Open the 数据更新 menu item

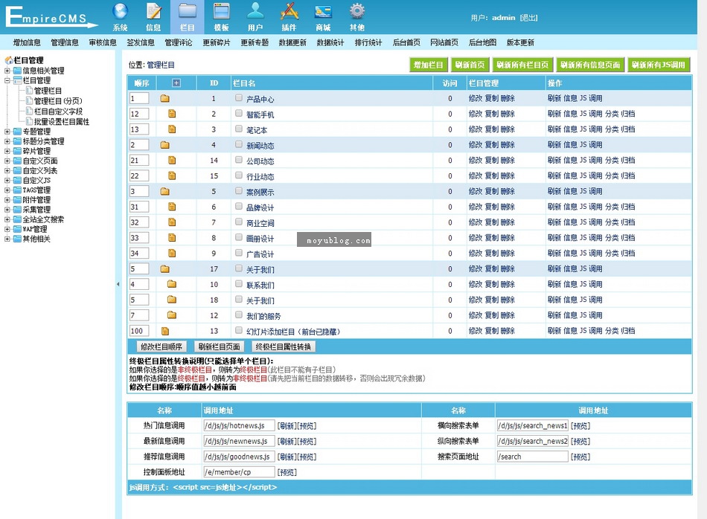292,42
